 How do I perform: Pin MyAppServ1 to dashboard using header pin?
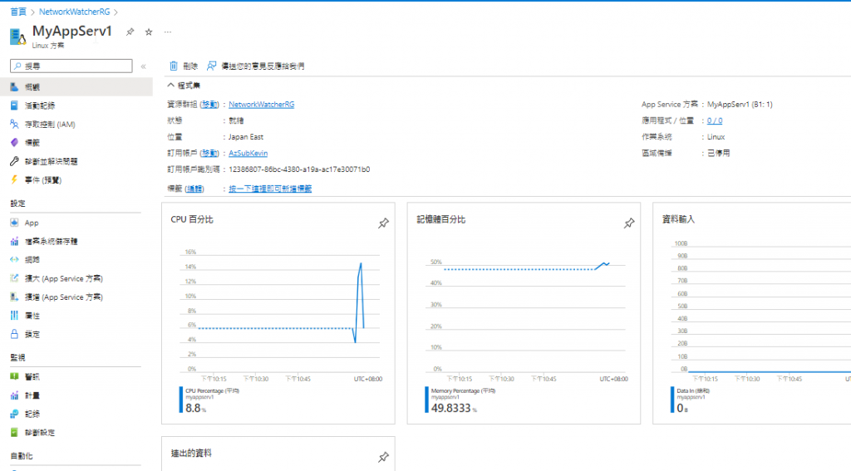(130, 32)
